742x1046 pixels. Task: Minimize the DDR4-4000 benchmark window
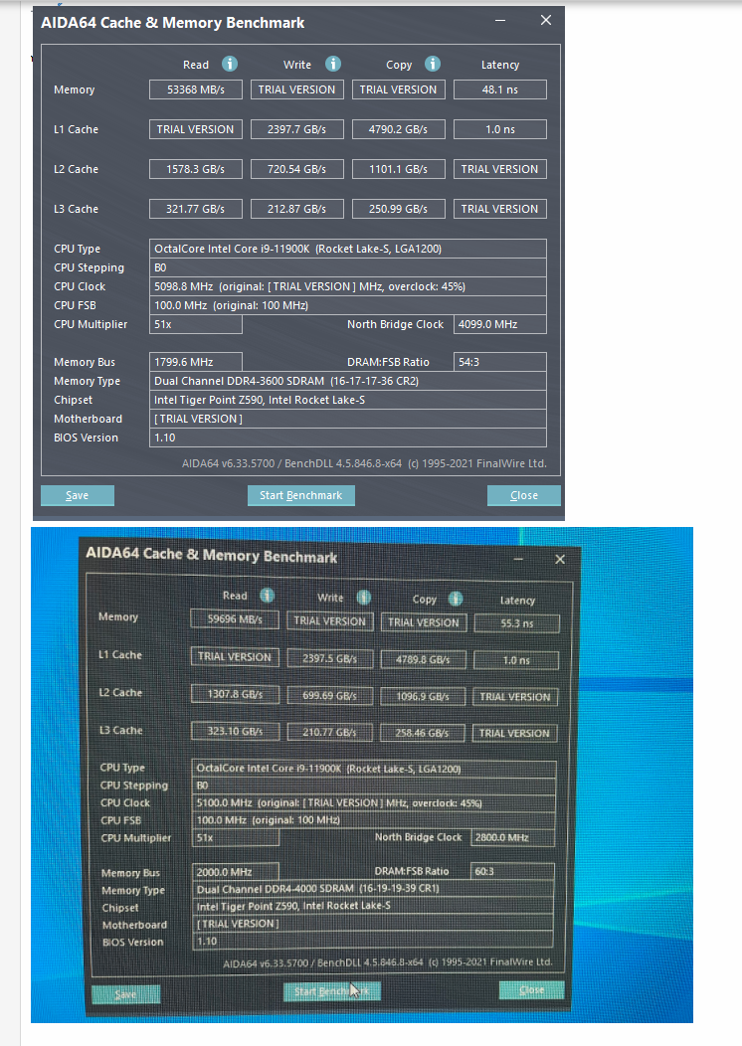pos(518,559)
